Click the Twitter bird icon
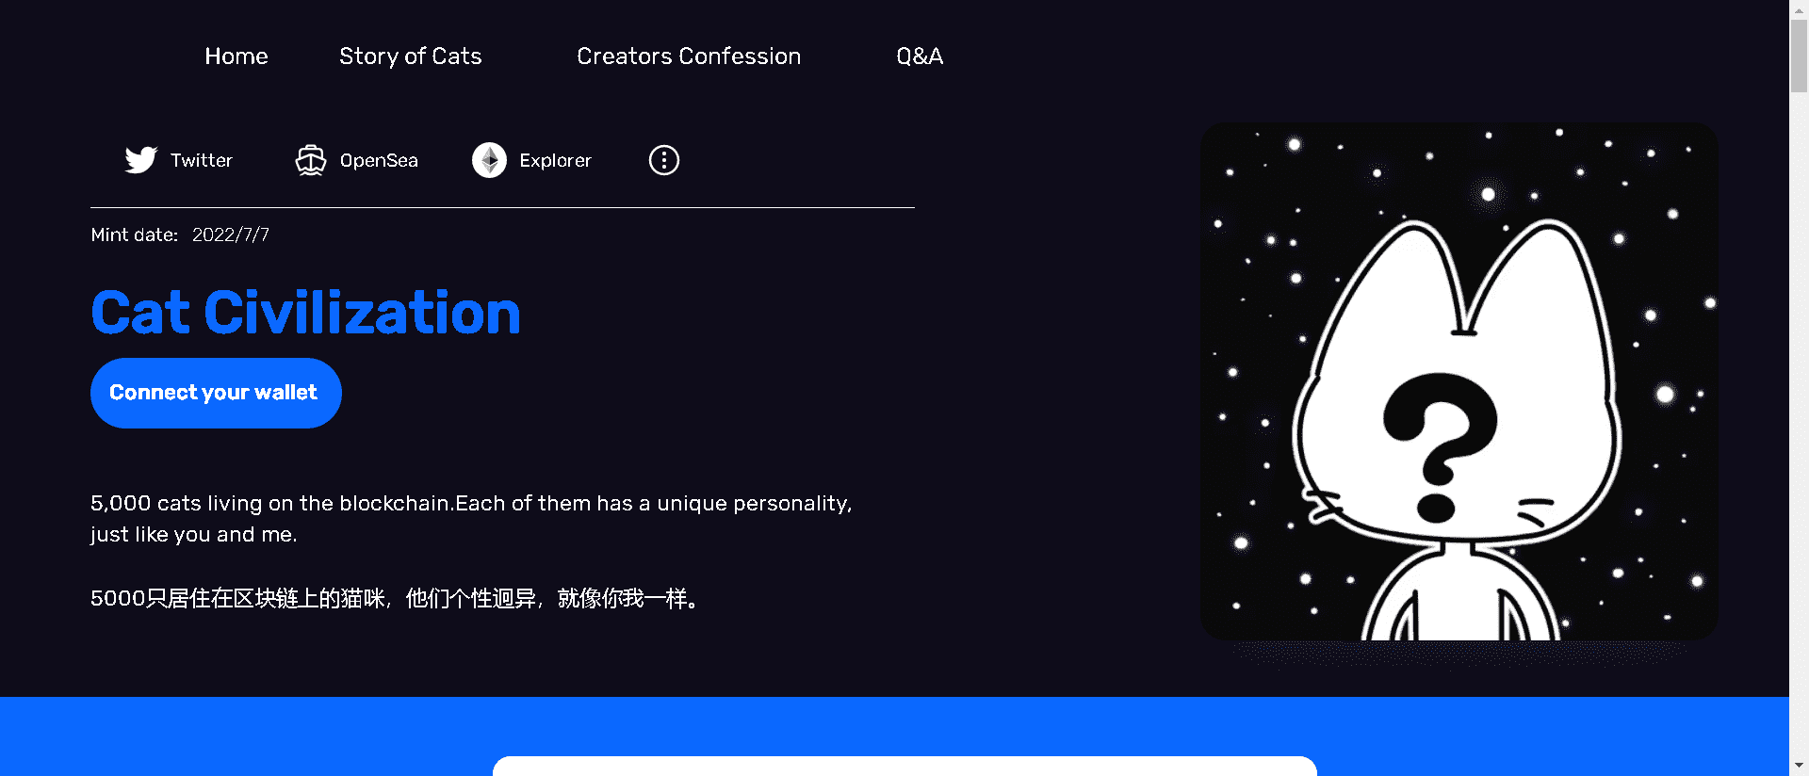Image resolution: width=1809 pixels, height=776 pixels. [141, 160]
